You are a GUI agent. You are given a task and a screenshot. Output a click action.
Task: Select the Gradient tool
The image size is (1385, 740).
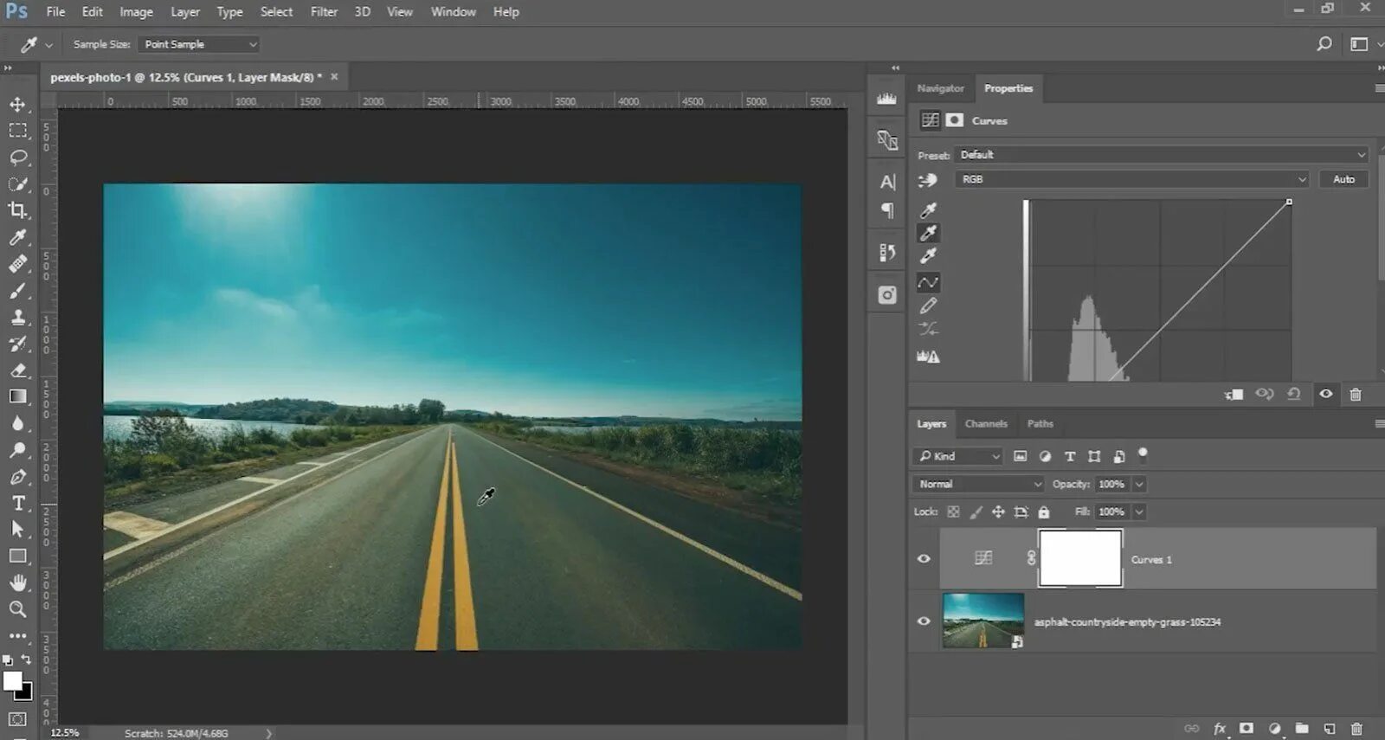[x=17, y=396]
